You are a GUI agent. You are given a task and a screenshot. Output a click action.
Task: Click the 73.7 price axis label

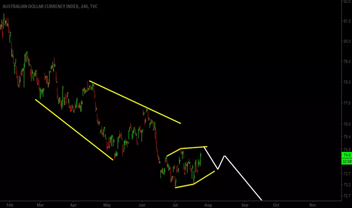[347, 173]
